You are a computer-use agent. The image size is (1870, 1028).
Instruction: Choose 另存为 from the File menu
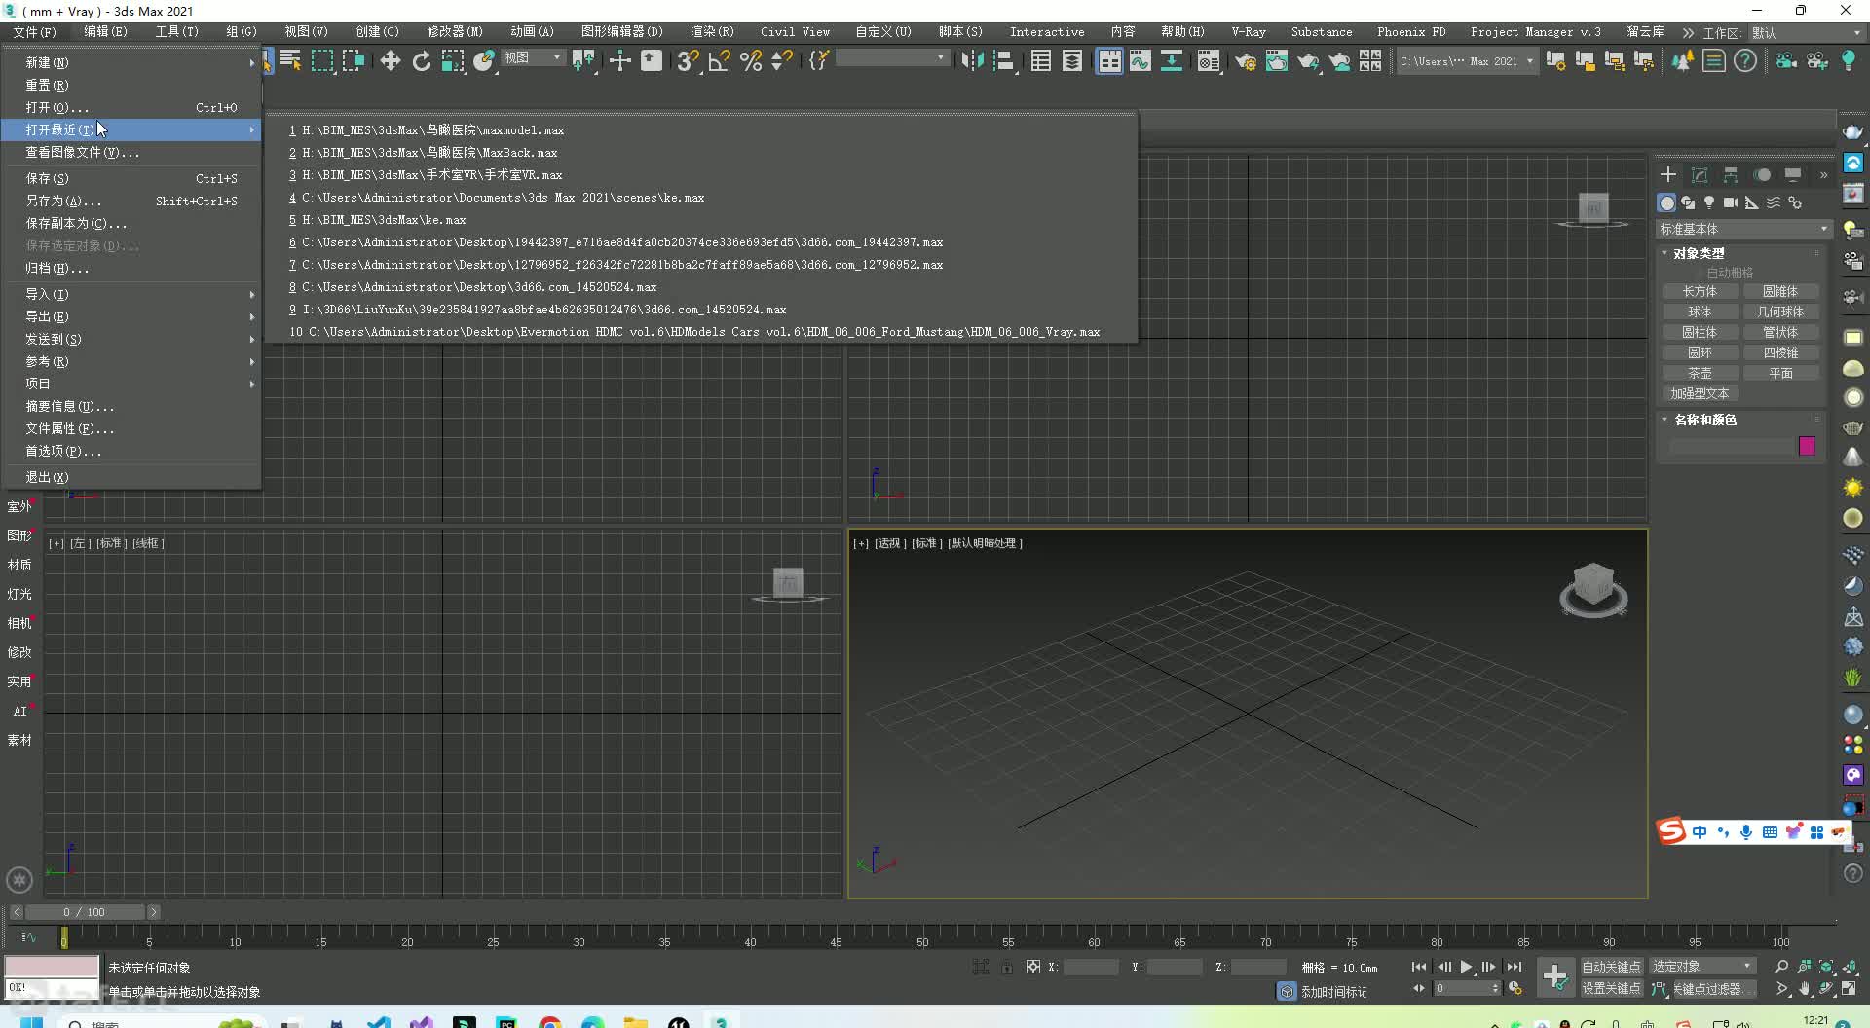131,201
